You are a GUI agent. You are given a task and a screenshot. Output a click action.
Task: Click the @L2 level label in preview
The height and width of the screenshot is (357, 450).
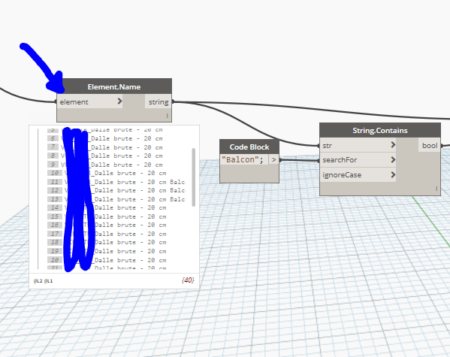(38, 281)
